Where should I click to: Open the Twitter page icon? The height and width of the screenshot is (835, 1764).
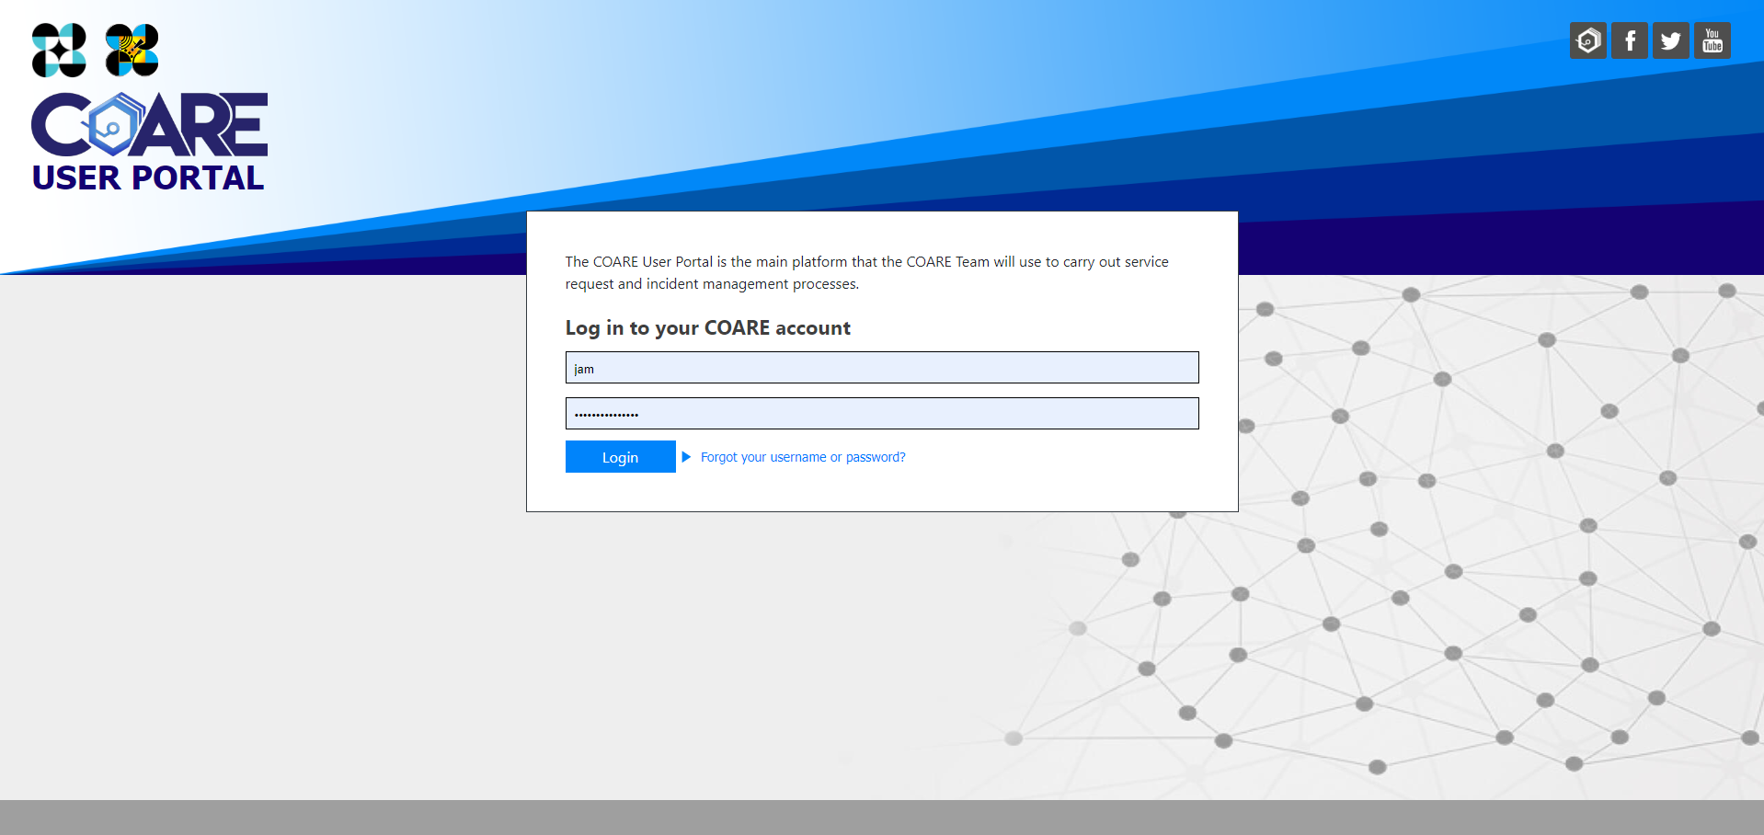[1670, 40]
